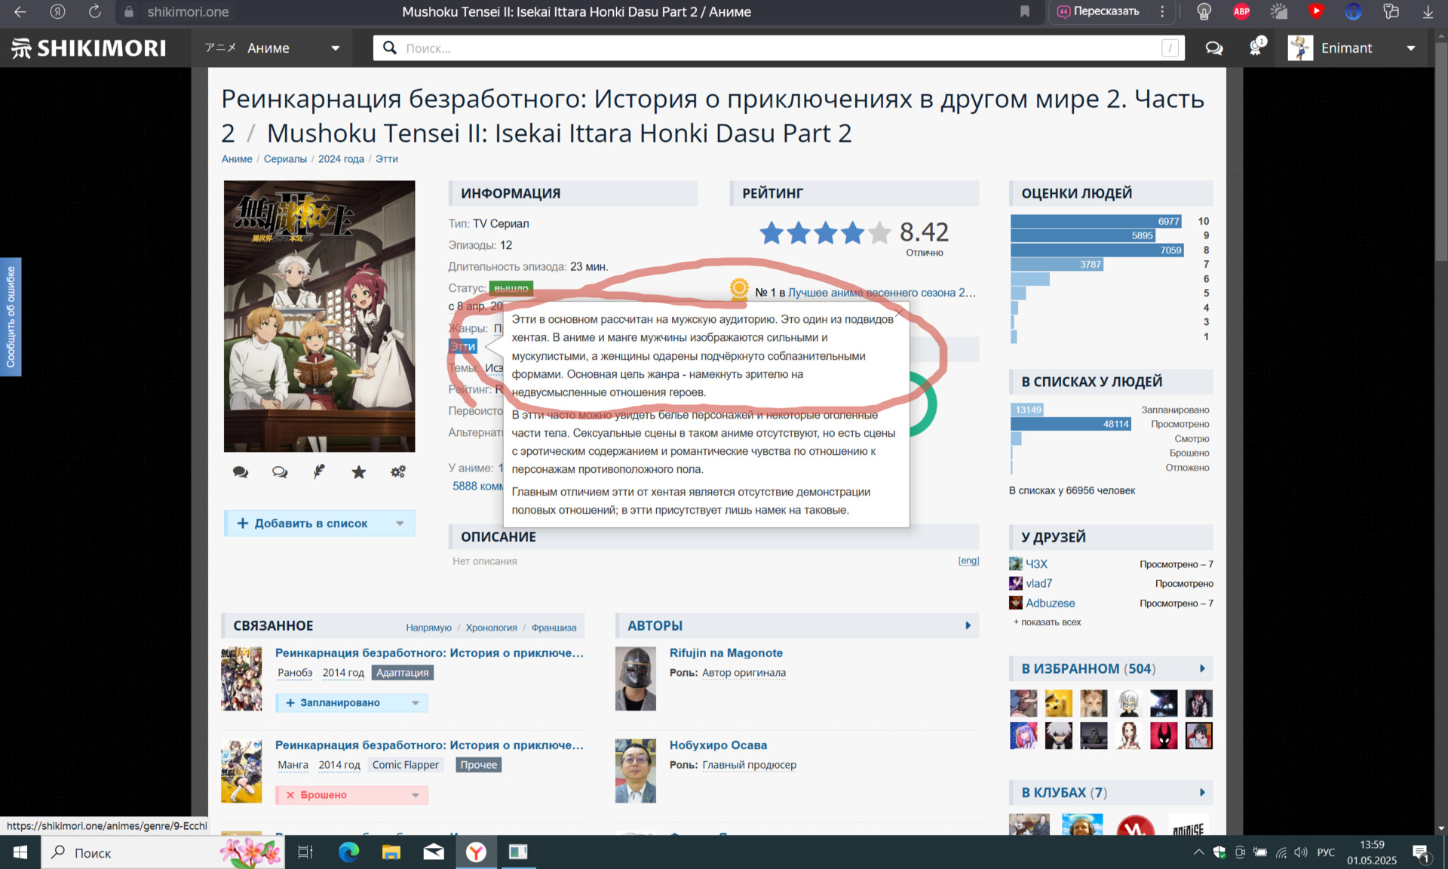The image size is (1448, 869).
Task: Close the Ecchi genre tooltip popup
Action: (899, 312)
